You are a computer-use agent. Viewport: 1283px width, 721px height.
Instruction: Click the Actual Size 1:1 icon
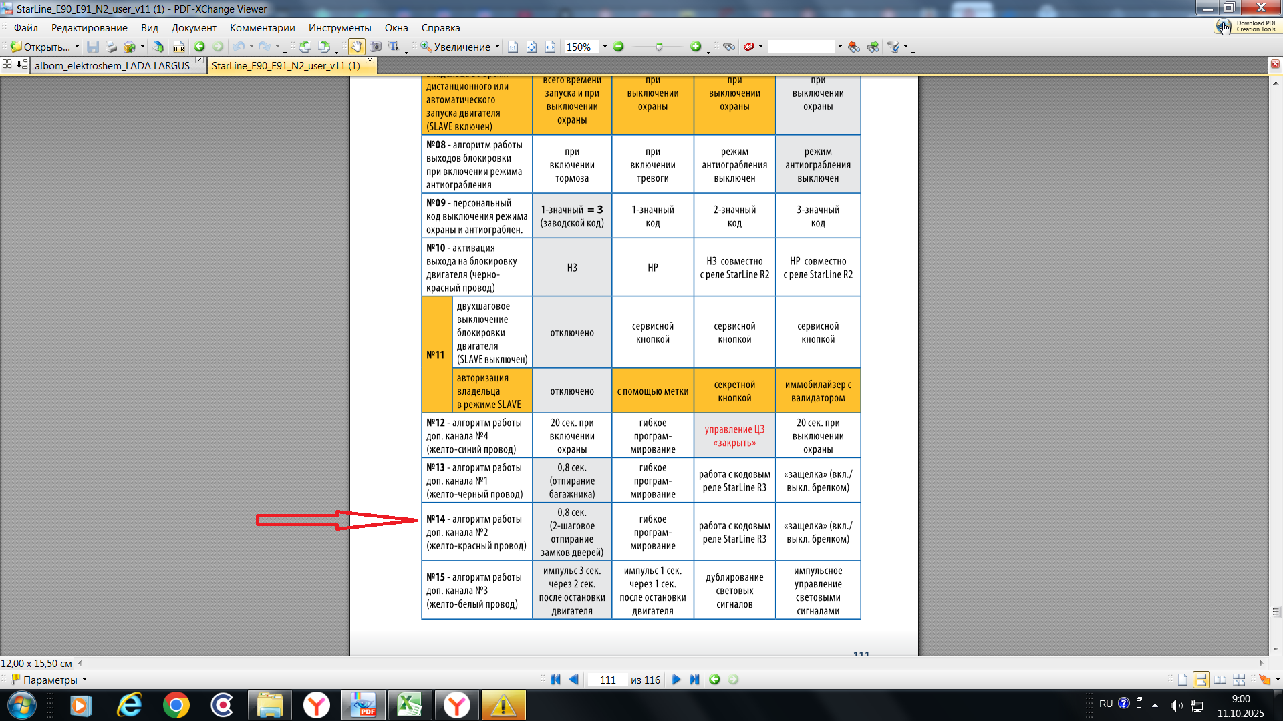pos(513,47)
